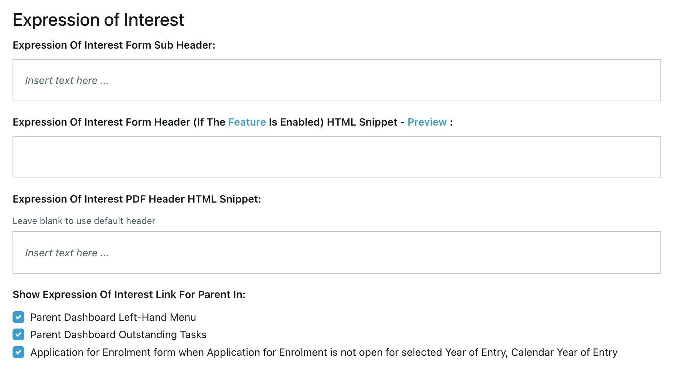Click the 'Expression Of Interest Form Sub Header' label
The width and height of the screenshot is (684, 372).
tap(114, 45)
